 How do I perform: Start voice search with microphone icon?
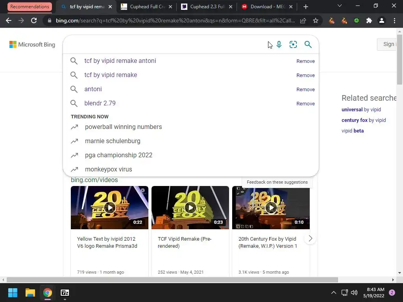click(x=279, y=44)
